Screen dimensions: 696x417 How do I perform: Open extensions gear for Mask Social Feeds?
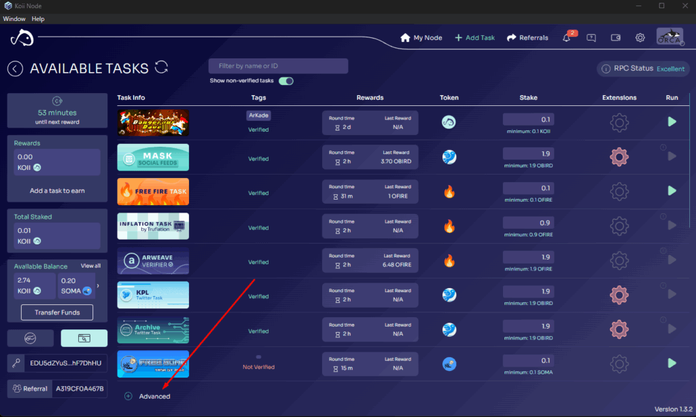point(619,157)
